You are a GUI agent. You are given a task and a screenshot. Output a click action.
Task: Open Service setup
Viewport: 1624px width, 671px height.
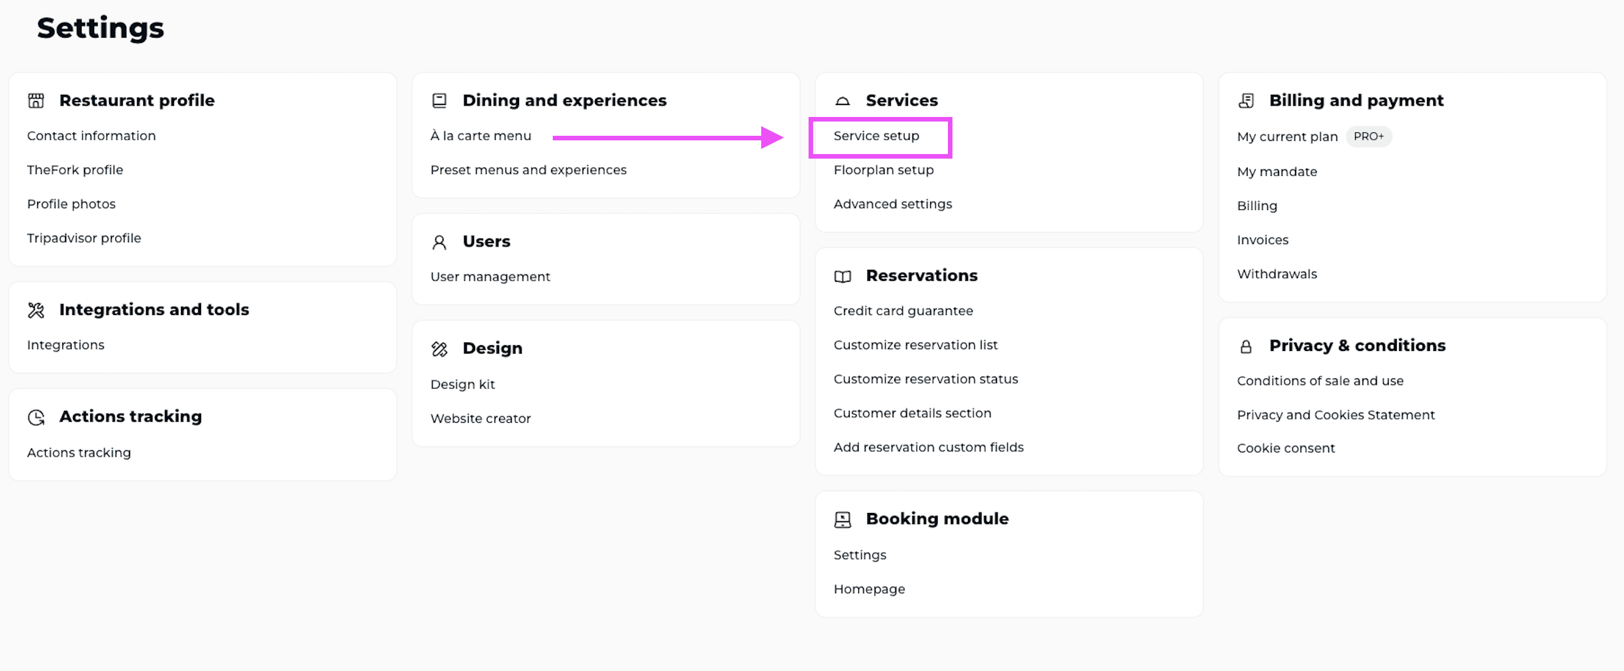tap(876, 135)
